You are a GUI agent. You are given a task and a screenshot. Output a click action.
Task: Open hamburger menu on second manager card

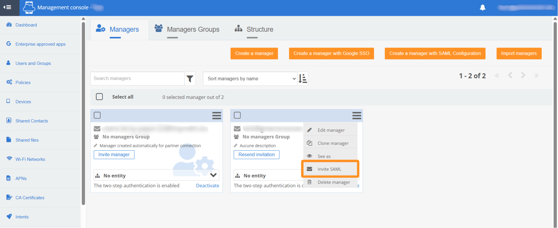[x=357, y=116]
